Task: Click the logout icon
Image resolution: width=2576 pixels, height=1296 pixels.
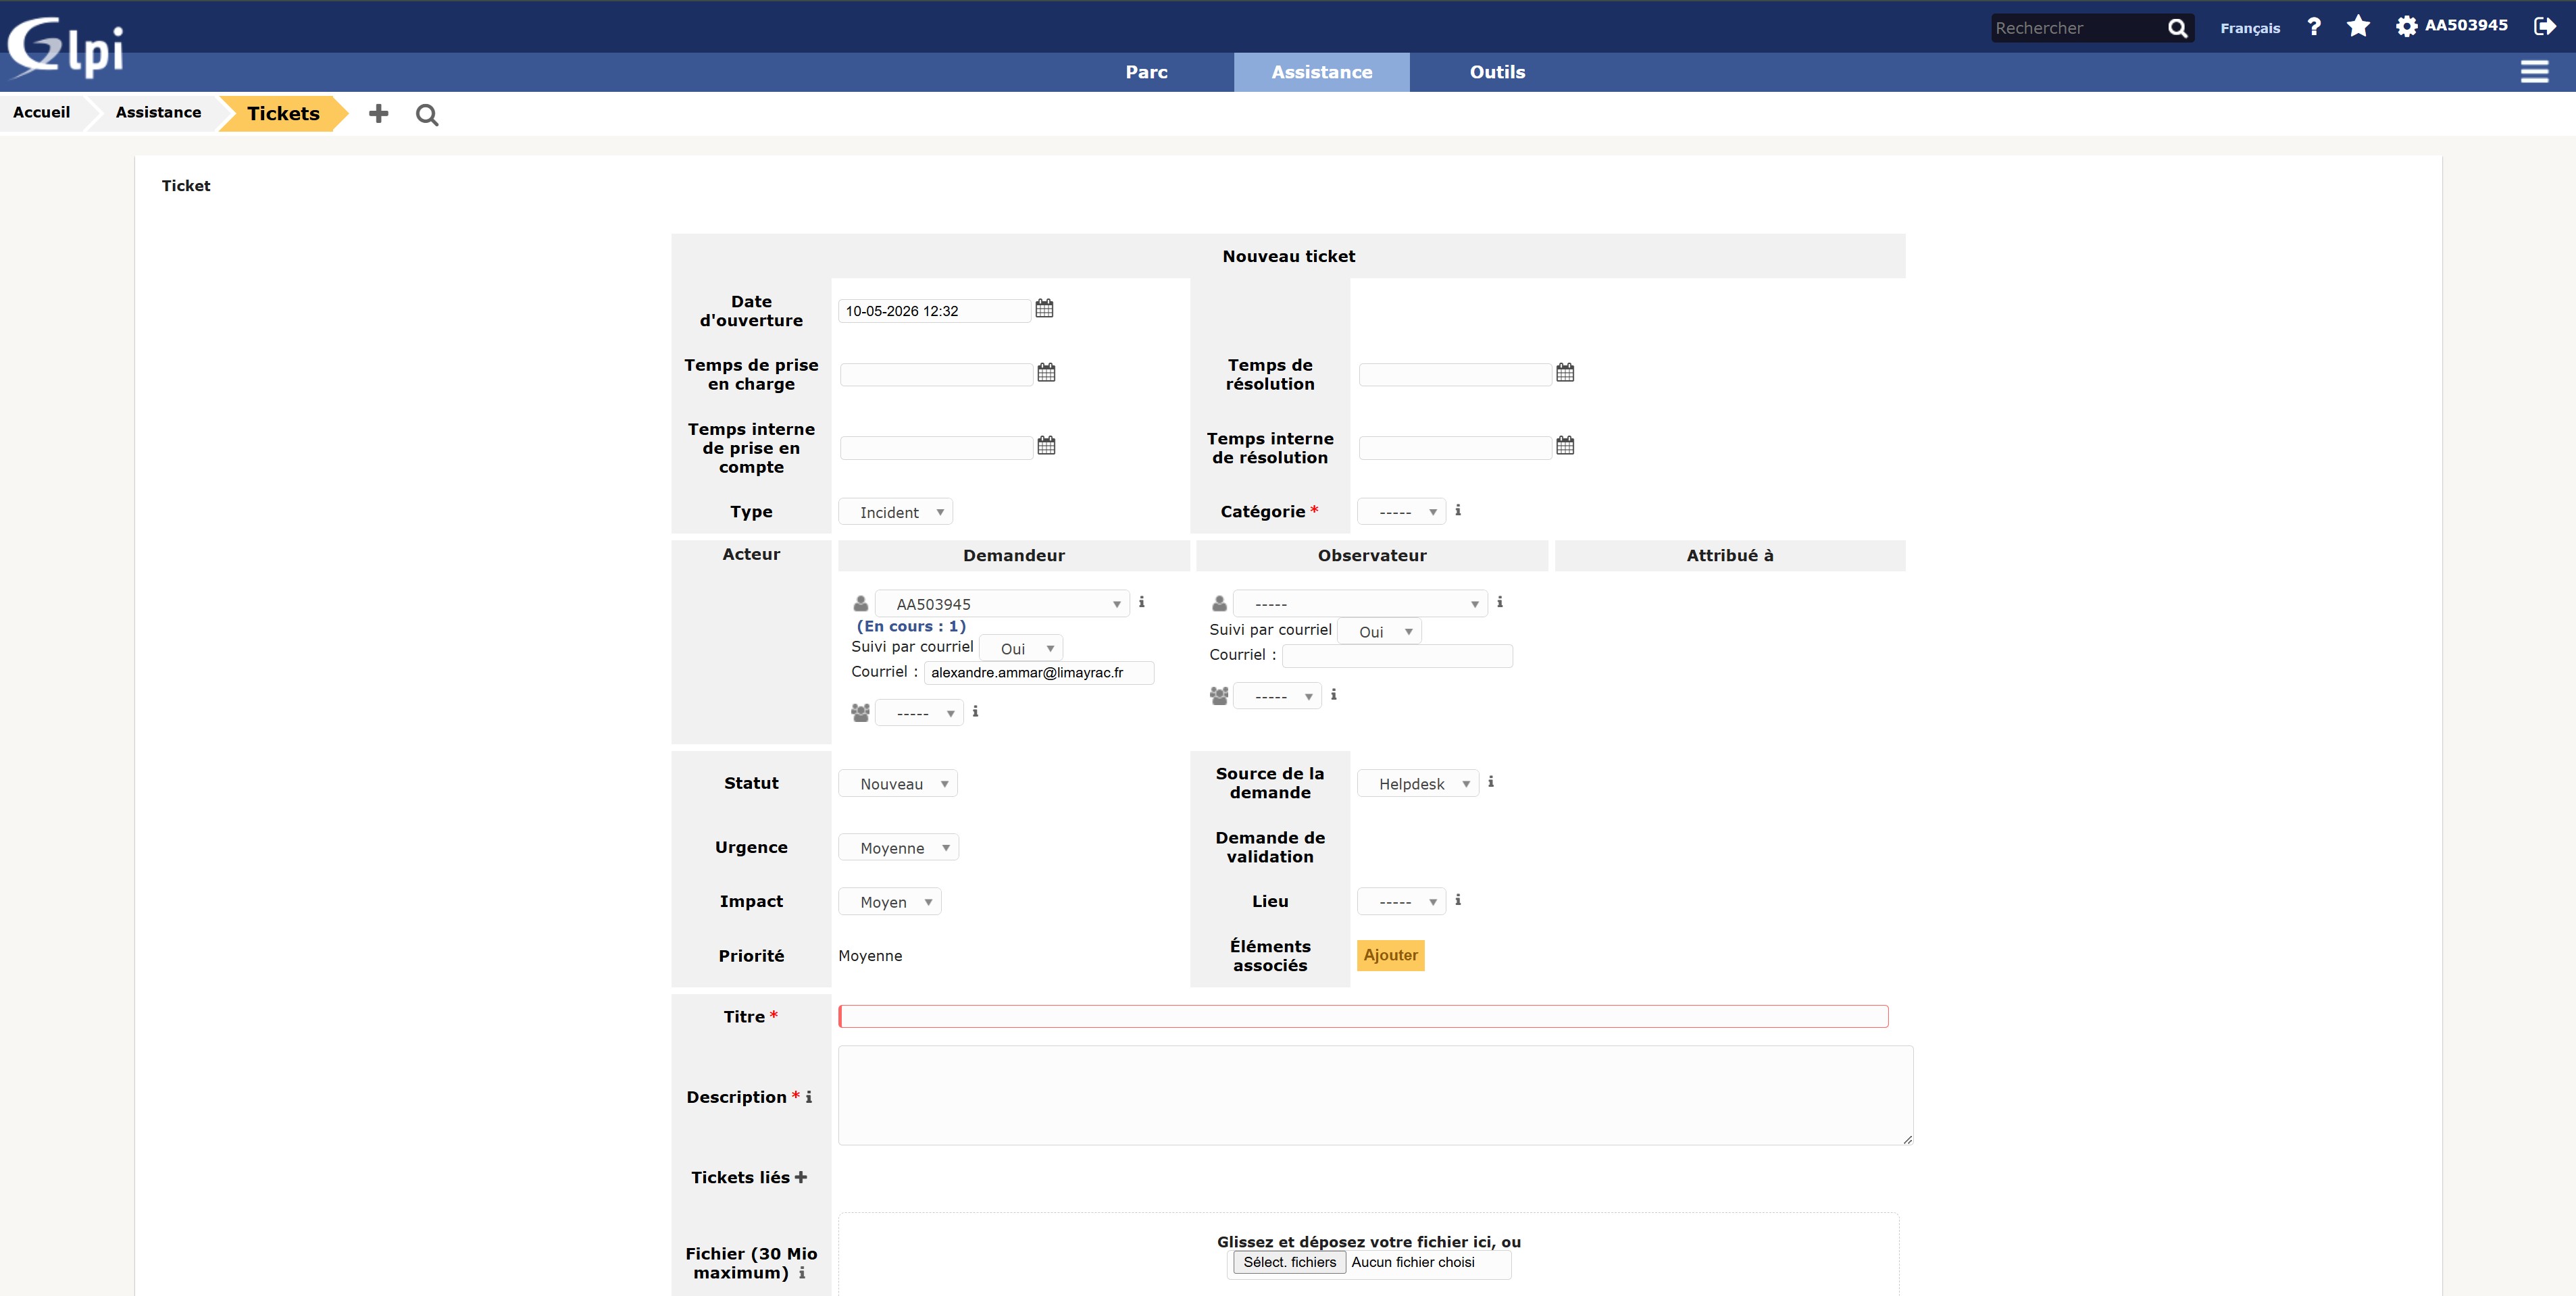Action: [2544, 26]
